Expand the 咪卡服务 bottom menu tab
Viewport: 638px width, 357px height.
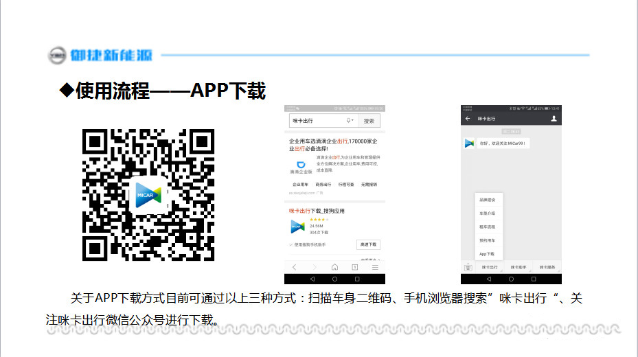pos(547,267)
